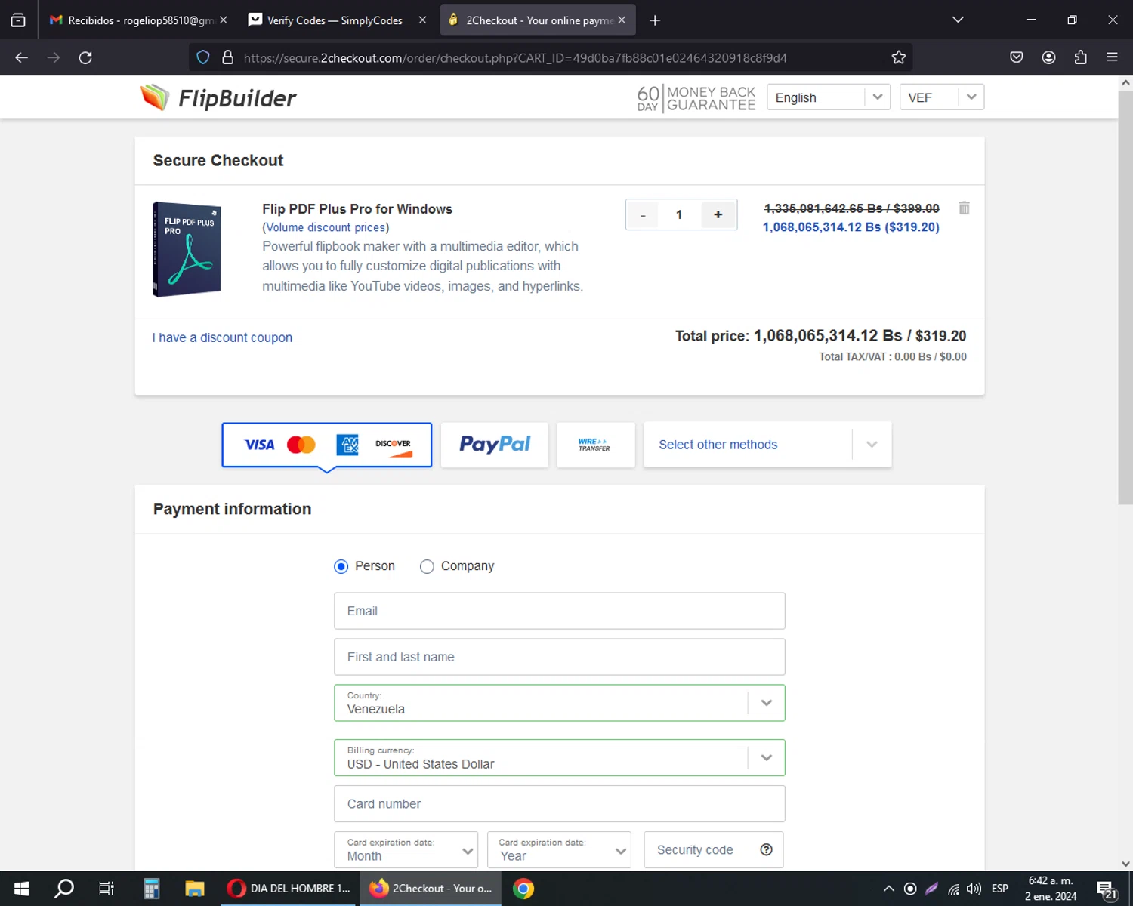The image size is (1133, 906).
Task: Select the Company radio button
Action: [427, 566]
